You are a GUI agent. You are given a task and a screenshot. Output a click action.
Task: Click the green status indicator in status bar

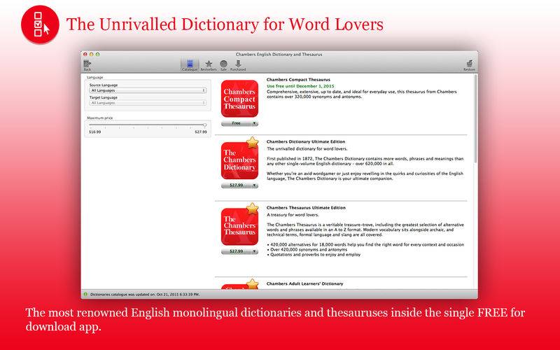(x=86, y=295)
